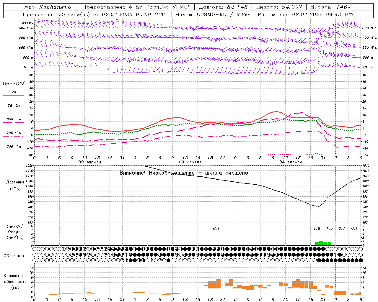Click the '03 апреля' date label
The width and height of the screenshot is (378, 302).
[190, 162]
